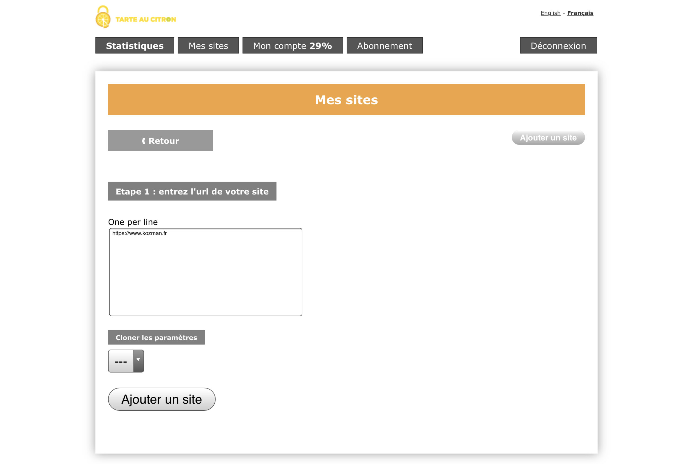Click the Ajouter un site button
The height and width of the screenshot is (464, 693).
click(x=161, y=399)
